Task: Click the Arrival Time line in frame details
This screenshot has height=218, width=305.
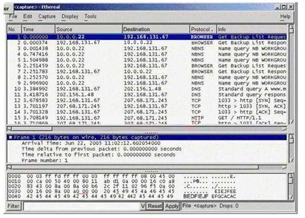Action: click(x=91, y=143)
